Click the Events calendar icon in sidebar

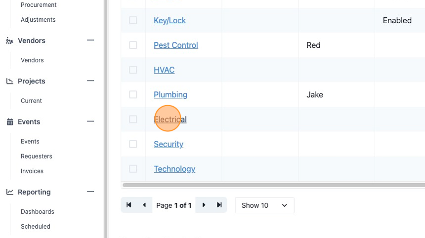click(x=10, y=122)
